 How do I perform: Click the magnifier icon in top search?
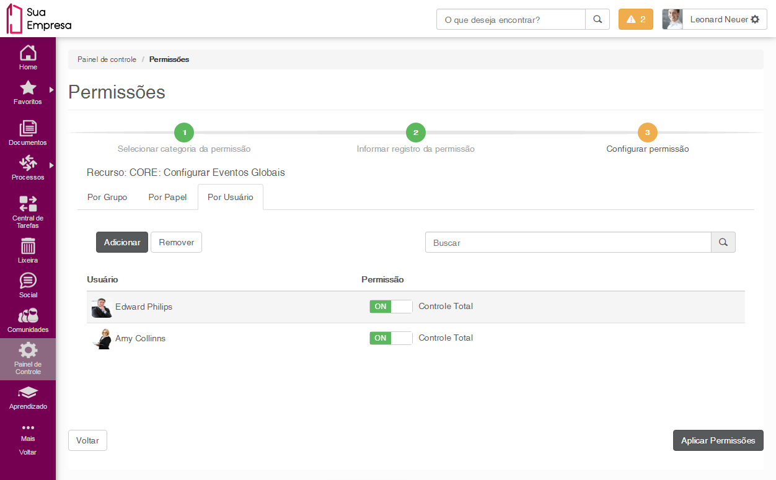pyautogui.click(x=597, y=19)
